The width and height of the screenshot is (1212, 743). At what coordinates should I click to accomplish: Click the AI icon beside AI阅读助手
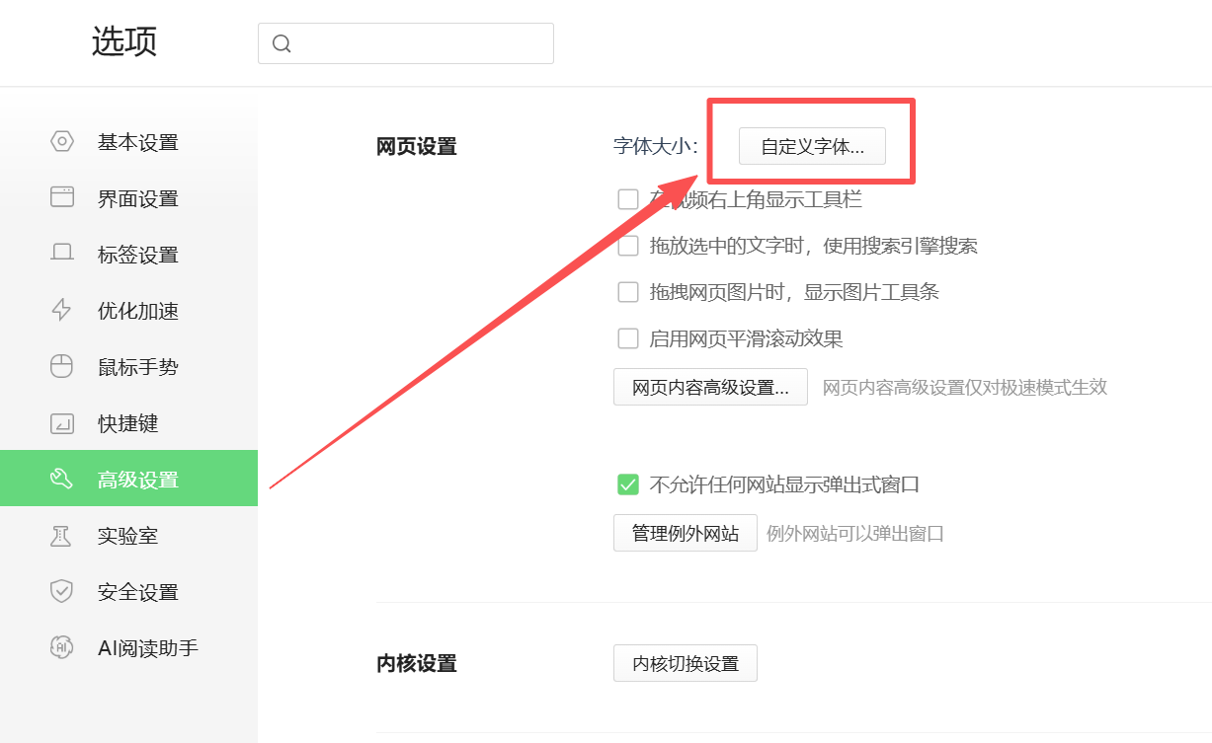tap(62, 648)
